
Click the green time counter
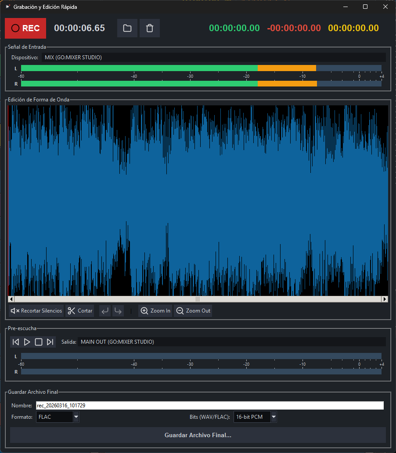[234, 28]
